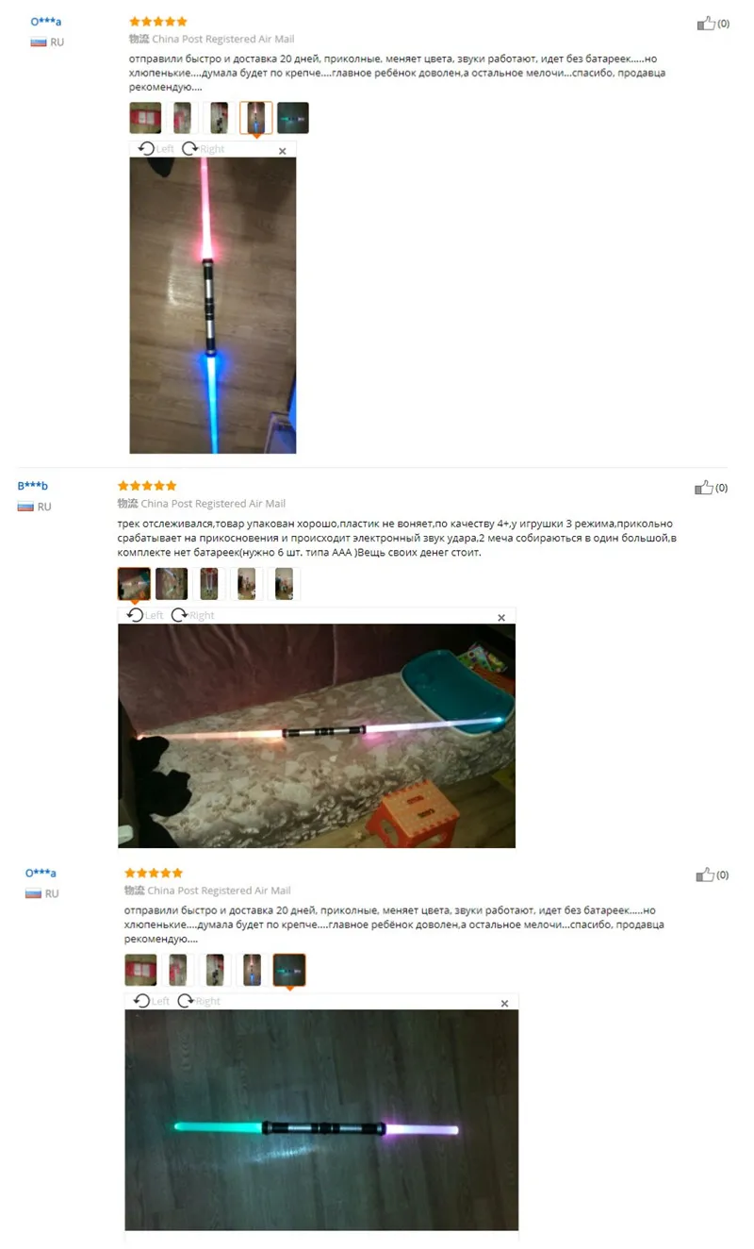Rotate the green lightsaber photo right
Viewport: 754px width, 1249px height.
pos(198,1001)
